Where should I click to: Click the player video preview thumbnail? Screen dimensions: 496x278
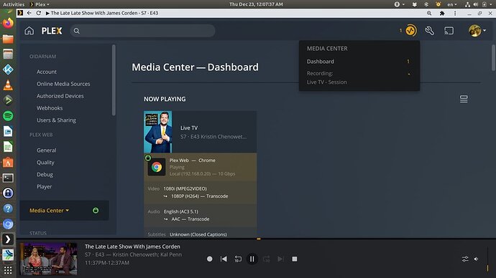[x=49, y=259]
